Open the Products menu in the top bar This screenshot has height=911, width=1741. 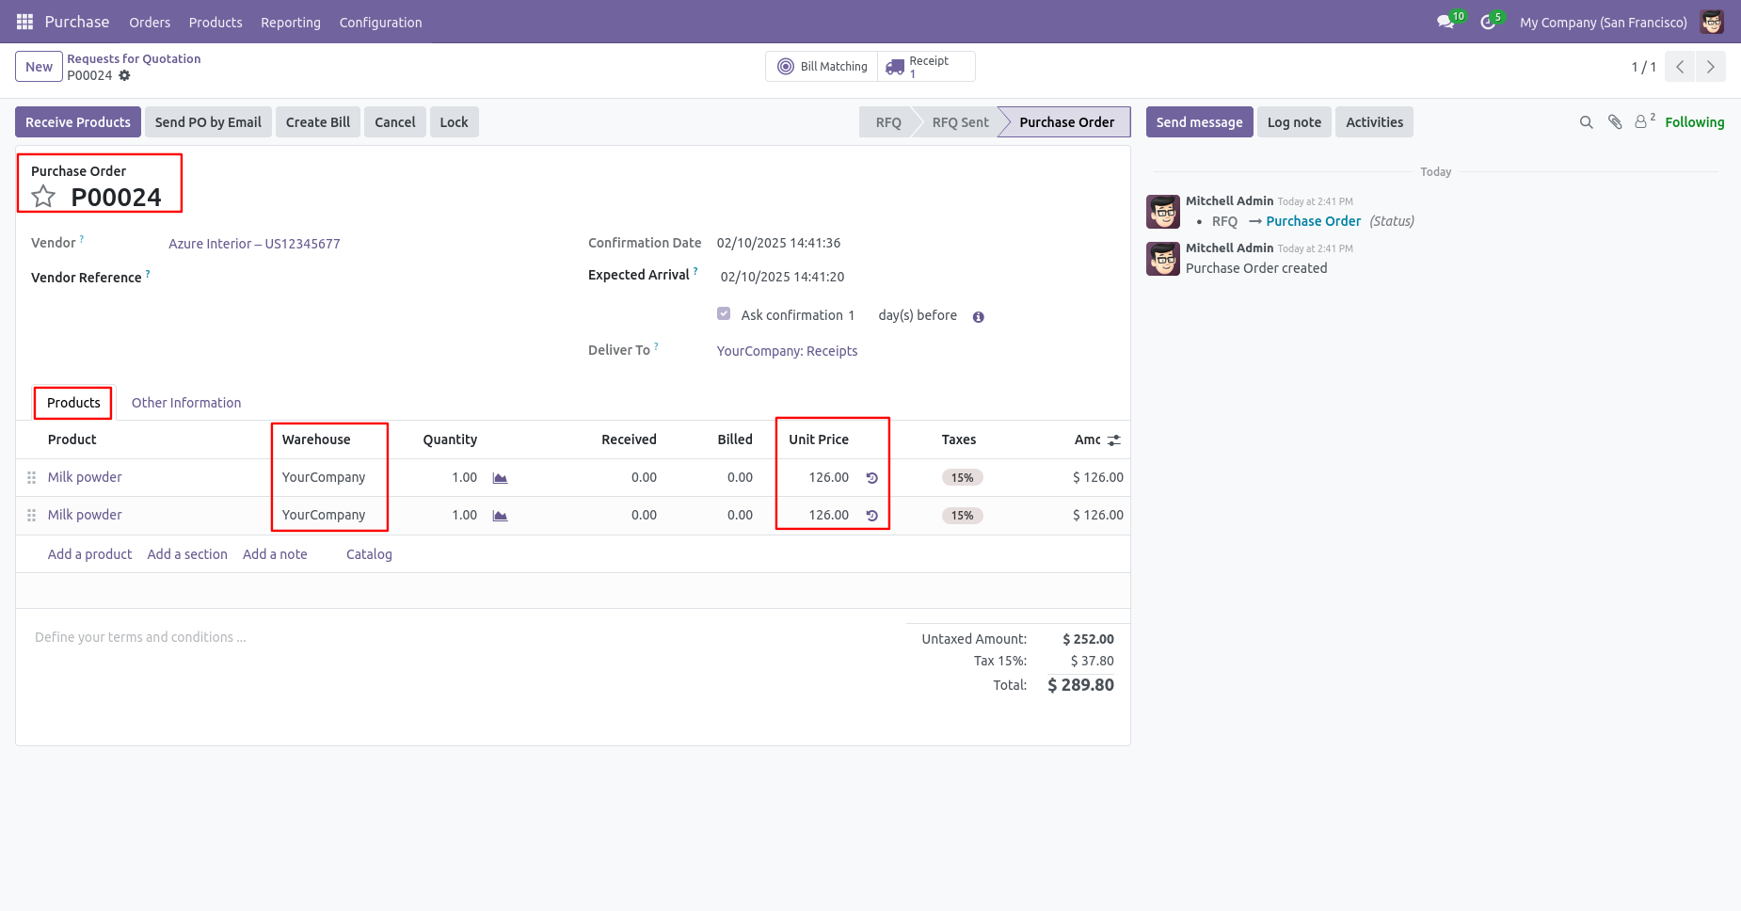click(216, 23)
